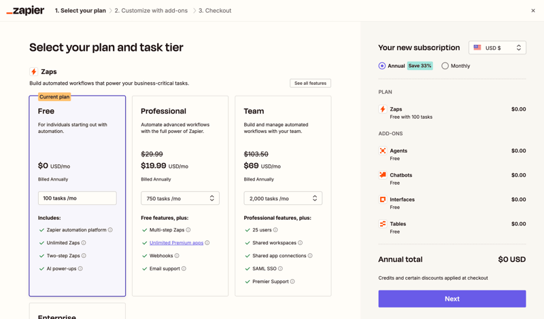Click the $0 USD Annual total value

512,259
